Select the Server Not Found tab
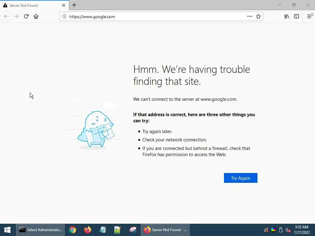The width and height of the screenshot is (315, 236). click(34, 5)
